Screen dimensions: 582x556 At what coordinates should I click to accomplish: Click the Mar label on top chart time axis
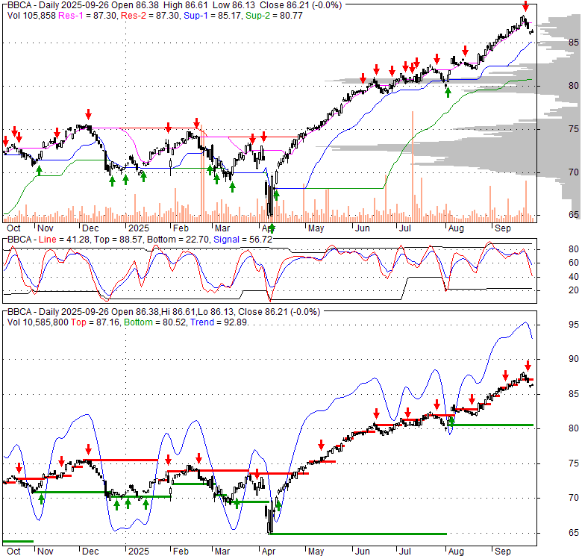pyautogui.click(x=222, y=228)
